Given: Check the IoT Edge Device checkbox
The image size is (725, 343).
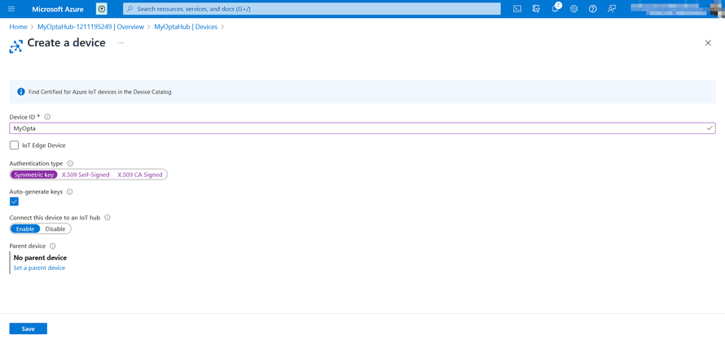Looking at the screenshot, I should (14, 145).
